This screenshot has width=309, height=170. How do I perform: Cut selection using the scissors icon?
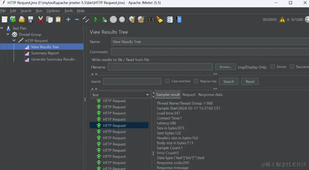click(40, 19)
